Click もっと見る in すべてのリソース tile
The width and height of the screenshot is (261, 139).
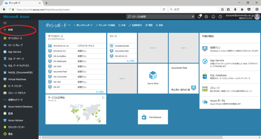(100, 92)
